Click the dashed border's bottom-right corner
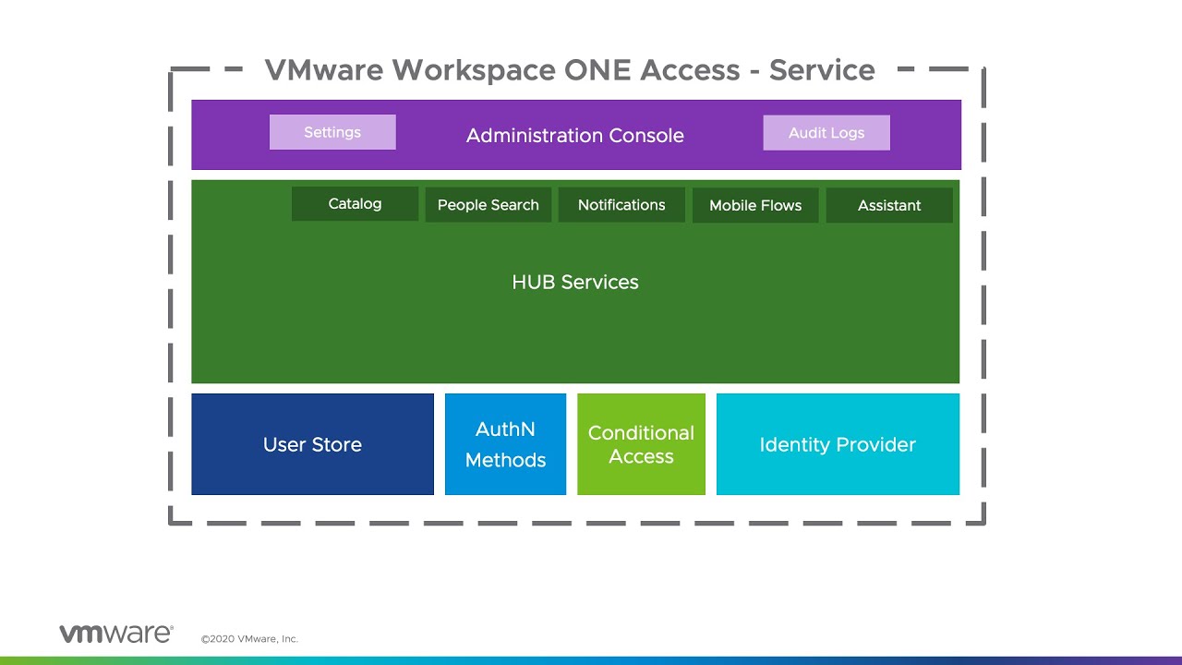Viewport: 1182px width, 665px height. pos(983,522)
